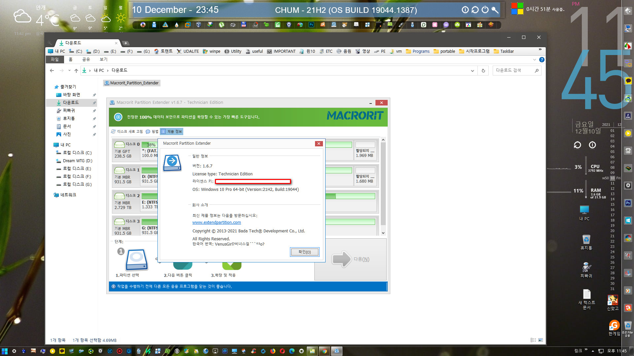The image size is (634, 356).
Task: Click the restart icon in top date widget
Action: [x=475, y=10]
